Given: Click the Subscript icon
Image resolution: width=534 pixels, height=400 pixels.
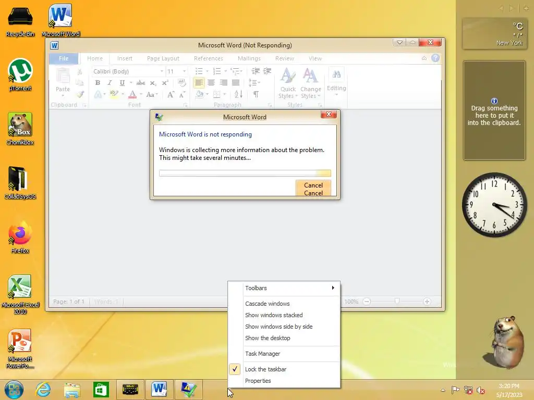Looking at the screenshot, I should click(153, 83).
